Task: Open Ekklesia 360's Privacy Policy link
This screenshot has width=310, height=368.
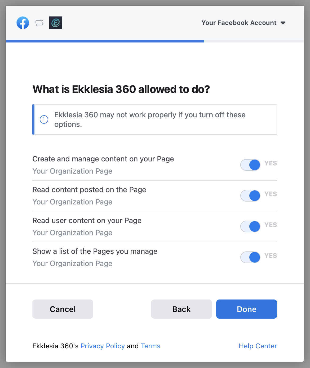Action: click(103, 346)
